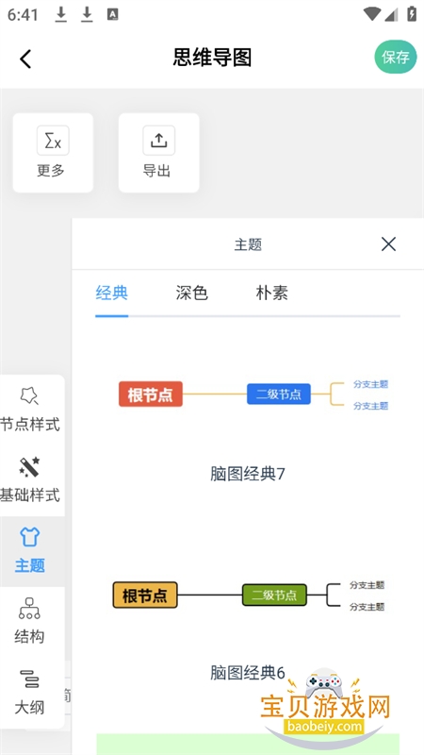The height and width of the screenshot is (755, 424).
Task: Open 基础样式 magic wand icon
Action: tap(29, 466)
